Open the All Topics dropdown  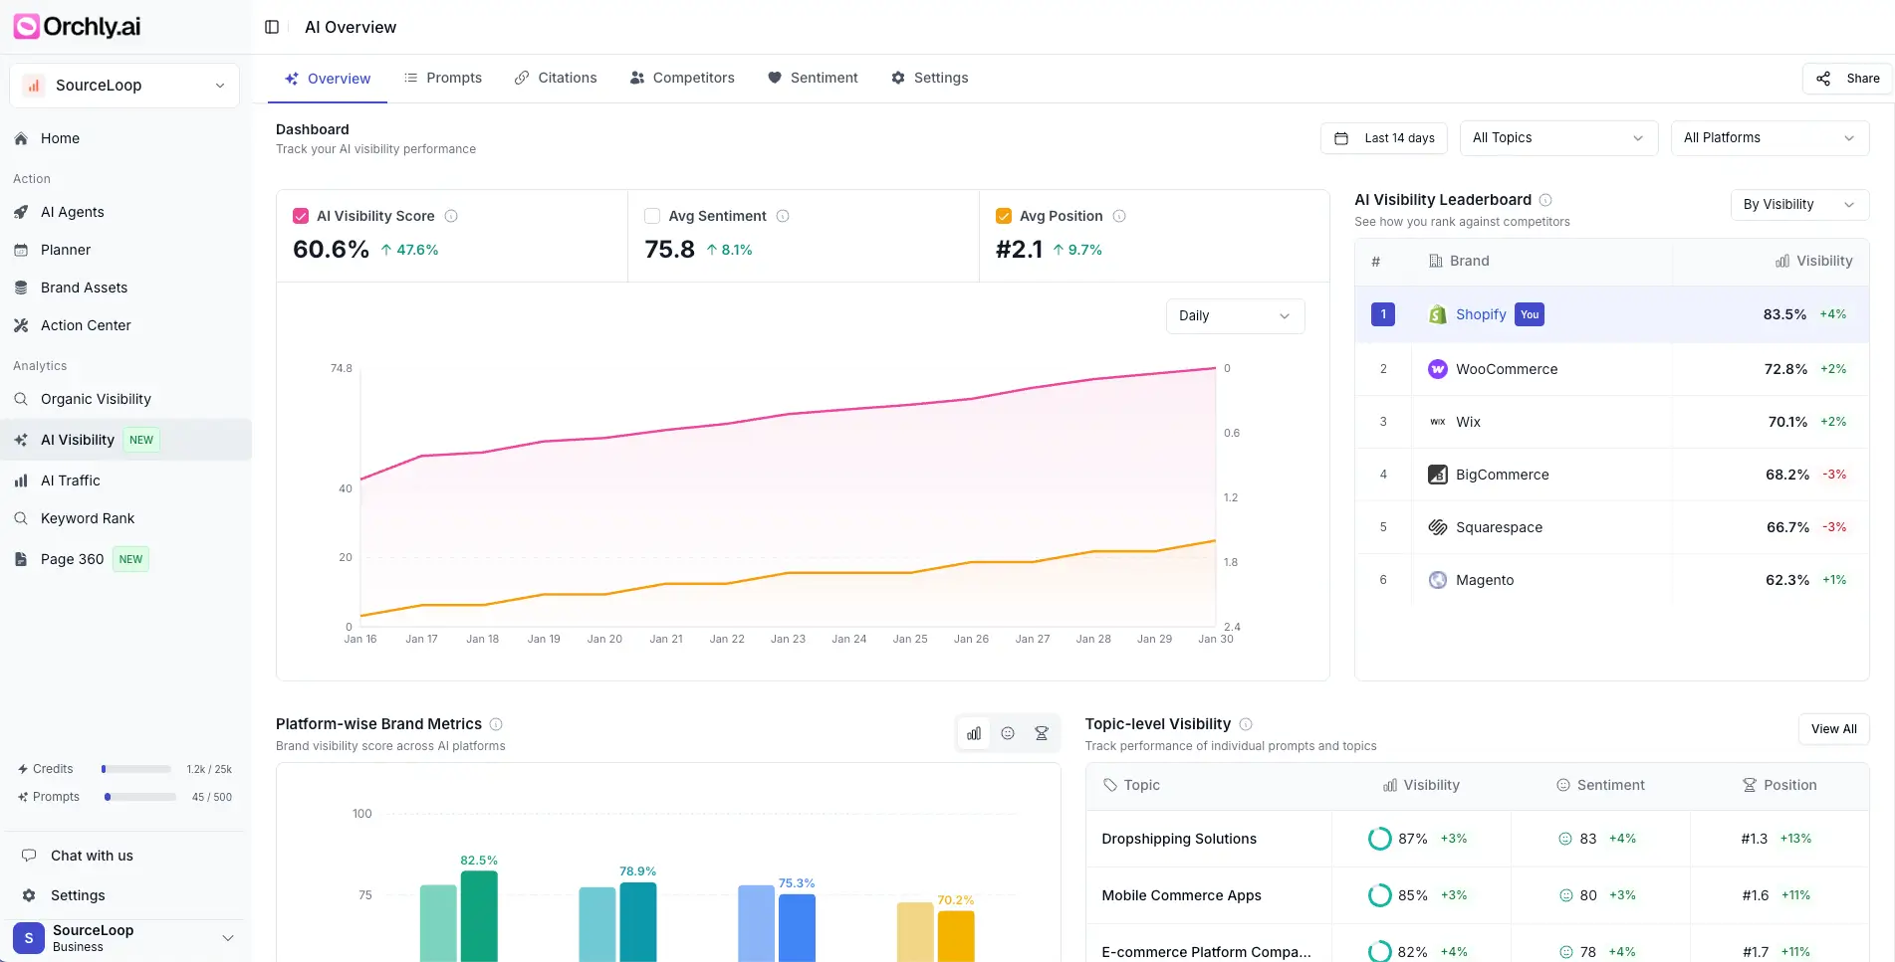(1557, 137)
